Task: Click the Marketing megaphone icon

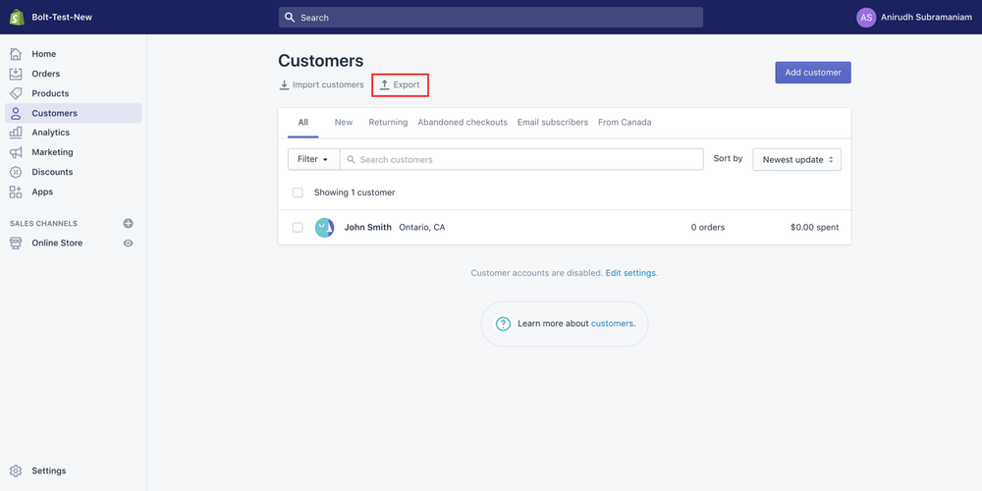Action: tap(16, 152)
